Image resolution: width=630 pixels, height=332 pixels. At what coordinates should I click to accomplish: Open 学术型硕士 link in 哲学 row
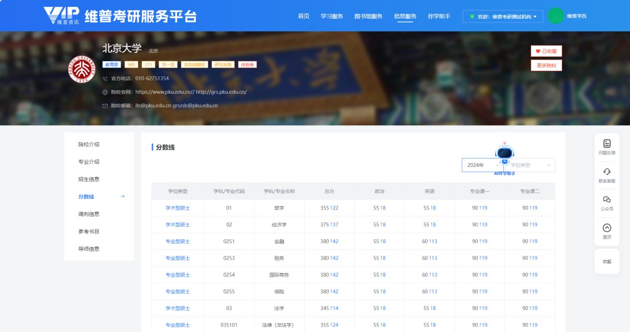point(178,208)
